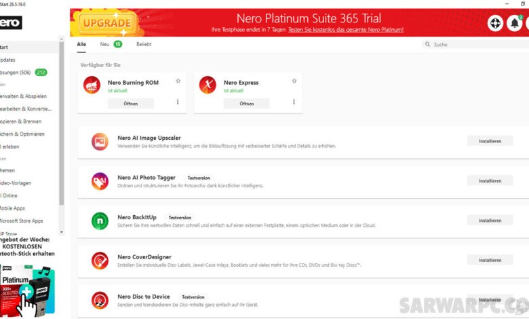Click the Nero Express app icon

pos(208,85)
